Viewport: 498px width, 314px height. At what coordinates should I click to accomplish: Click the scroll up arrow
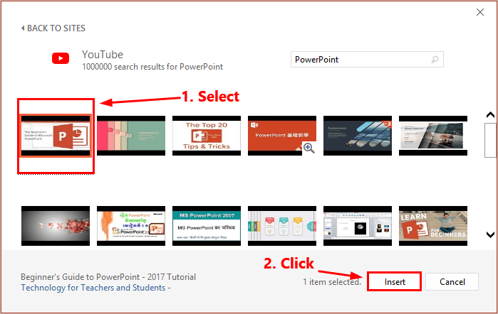click(x=490, y=115)
